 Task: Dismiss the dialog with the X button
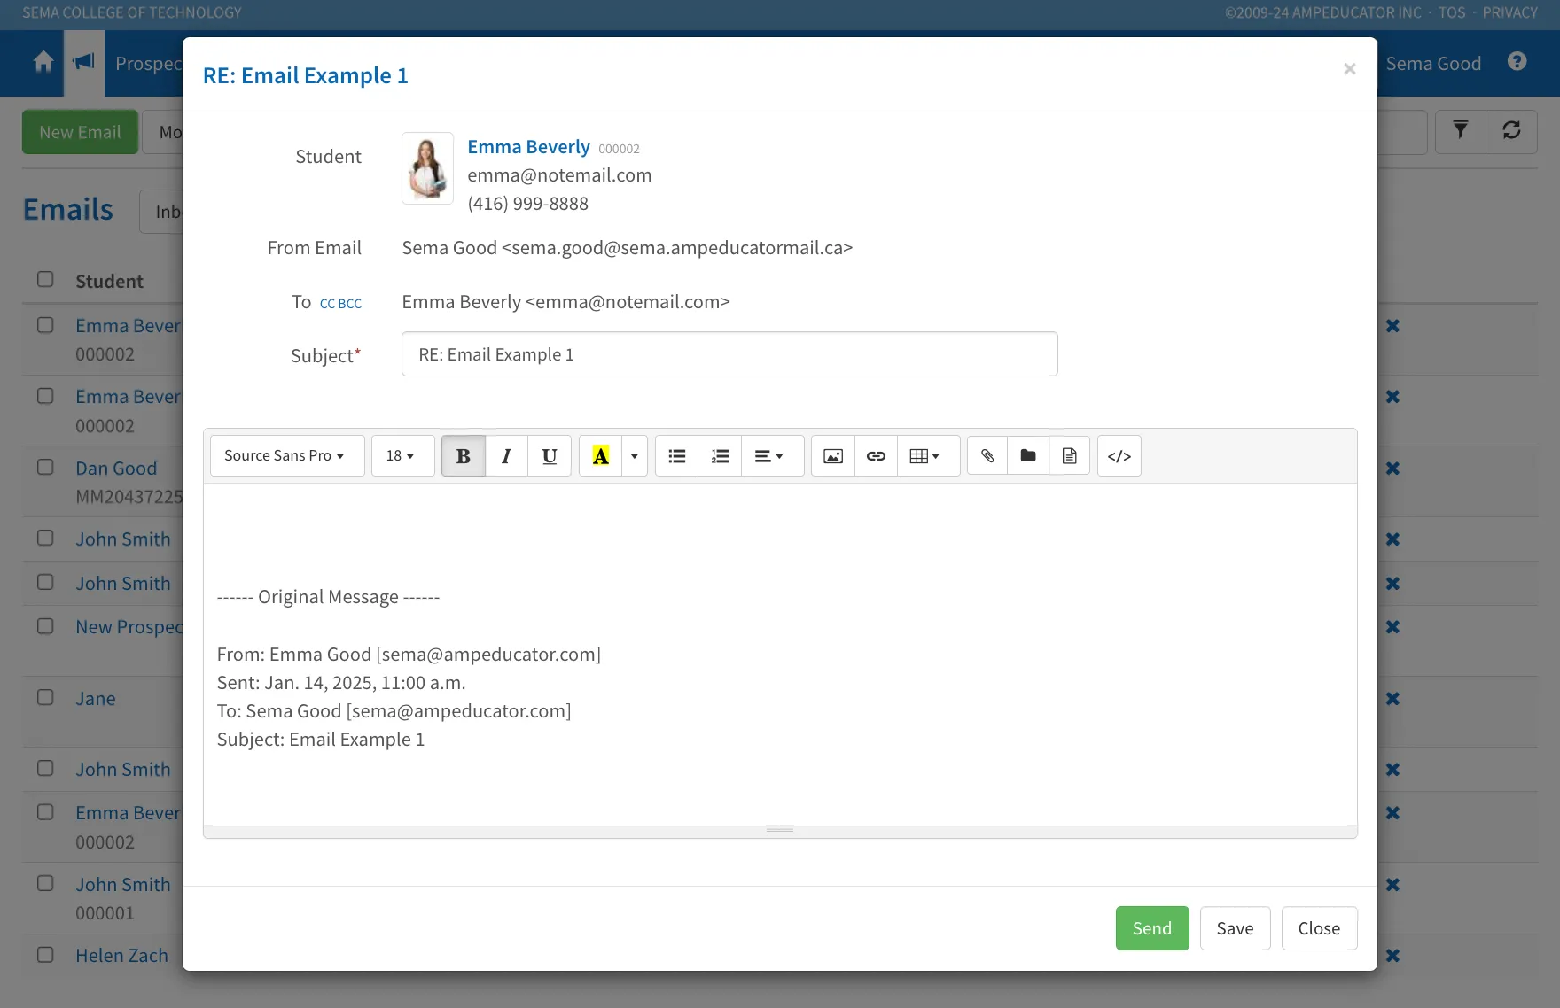coord(1349,68)
